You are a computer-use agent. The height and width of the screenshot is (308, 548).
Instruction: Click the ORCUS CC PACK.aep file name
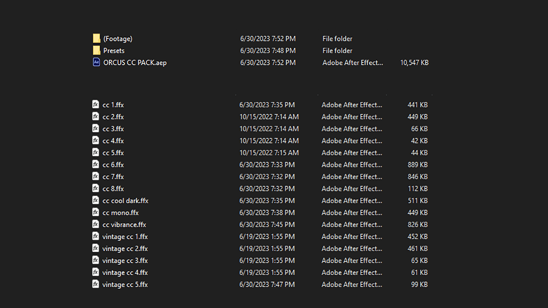(135, 63)
